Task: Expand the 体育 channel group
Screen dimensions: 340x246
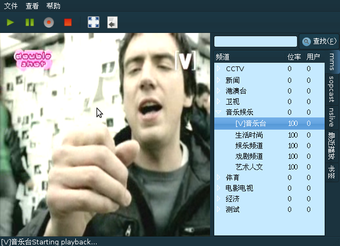Action: (x=219, y=177)
